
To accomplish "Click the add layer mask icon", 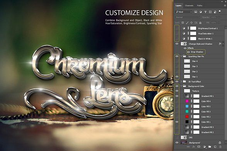I will [199, 147].
